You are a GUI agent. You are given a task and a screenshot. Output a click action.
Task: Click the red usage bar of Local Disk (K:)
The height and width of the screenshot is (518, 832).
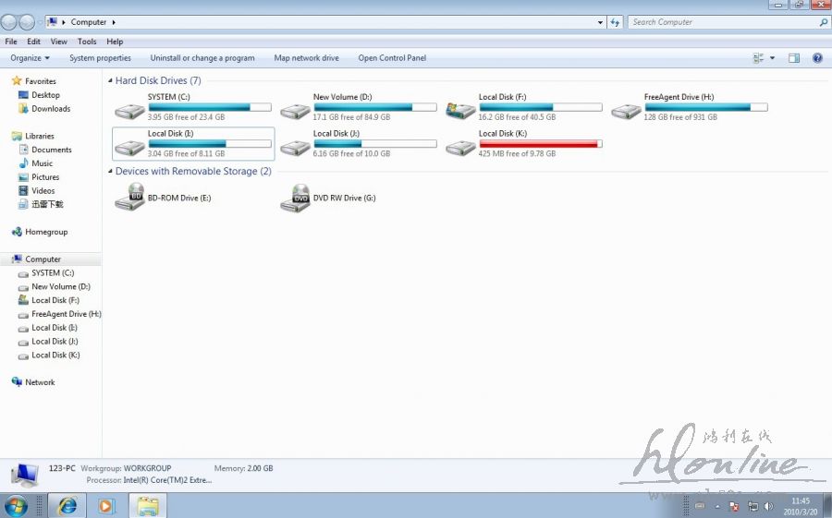541,144
